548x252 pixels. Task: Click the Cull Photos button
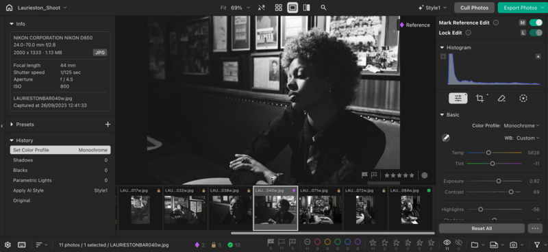[474, 8]
